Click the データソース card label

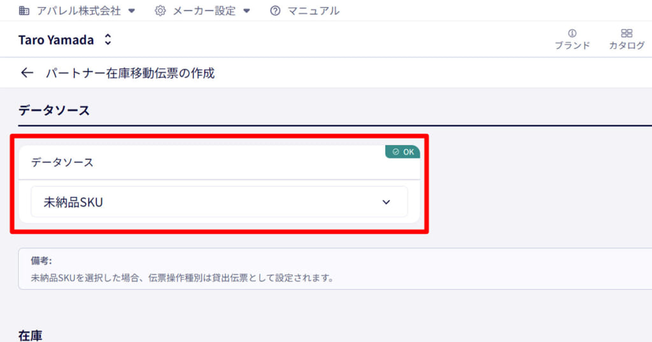click(62, 162)
